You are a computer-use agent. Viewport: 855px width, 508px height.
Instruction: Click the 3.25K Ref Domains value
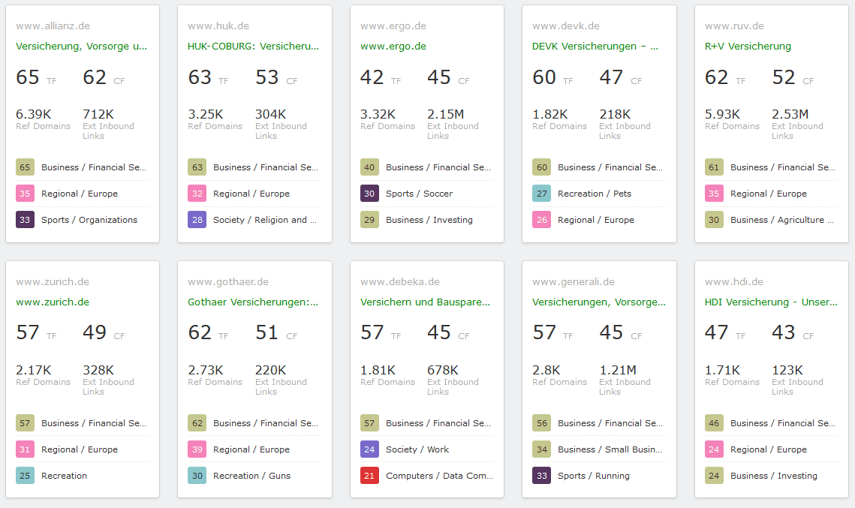[206, 115]
